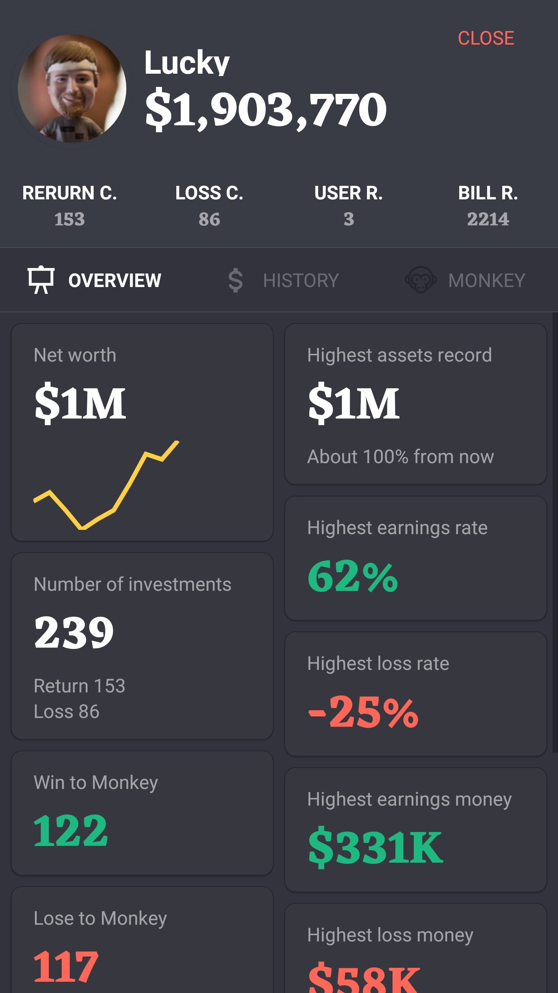Click the Net worth yellow line chart
Image resolution: width=558 pixels, height=993 pixels.
[107, 485]
